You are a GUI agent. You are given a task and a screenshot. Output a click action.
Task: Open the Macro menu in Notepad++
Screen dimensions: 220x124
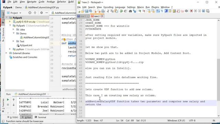pyautogui.click(x=141, y=7)
